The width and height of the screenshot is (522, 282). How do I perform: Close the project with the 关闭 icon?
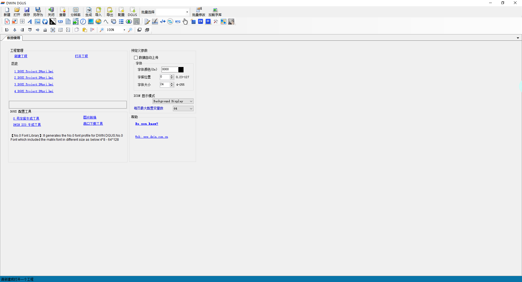[51, 12]
